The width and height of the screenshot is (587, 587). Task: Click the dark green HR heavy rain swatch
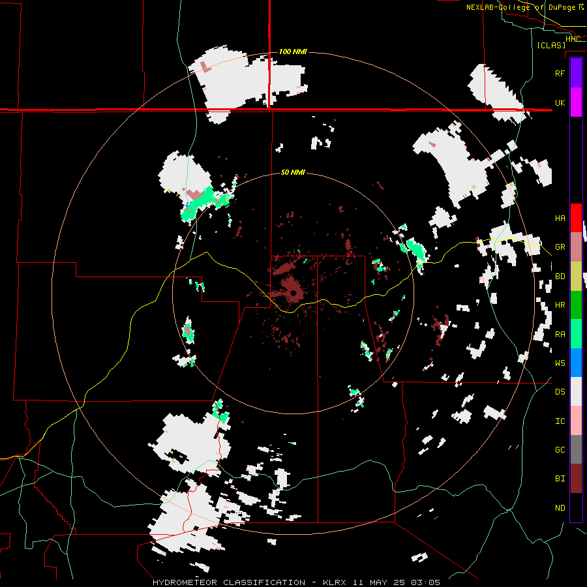[x=576, y=305]
